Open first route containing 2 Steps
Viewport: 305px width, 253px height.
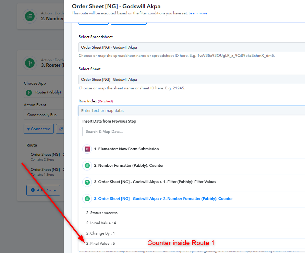pyautogui.click(x=47, y=156)
